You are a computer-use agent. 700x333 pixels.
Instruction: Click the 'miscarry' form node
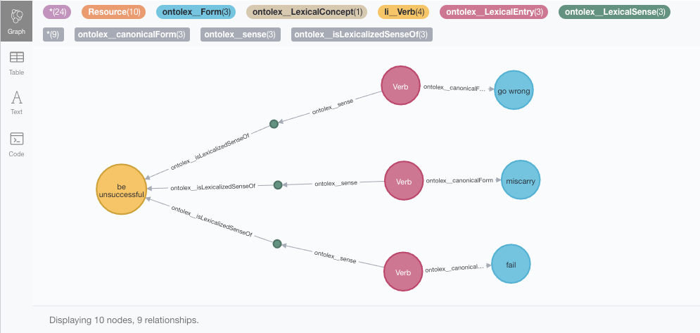coord(520,181)
